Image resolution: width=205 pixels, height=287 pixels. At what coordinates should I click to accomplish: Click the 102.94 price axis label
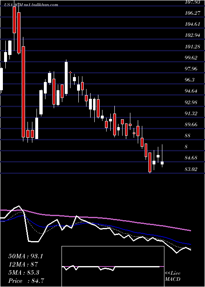coord(192,35)
